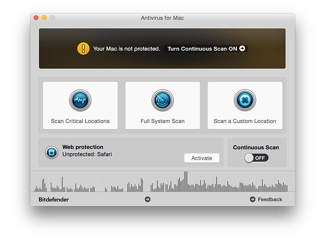Screen dimensions: 325x239
Task: Click the arrow icon beside Feedback
Action: (x=252, y=199)
